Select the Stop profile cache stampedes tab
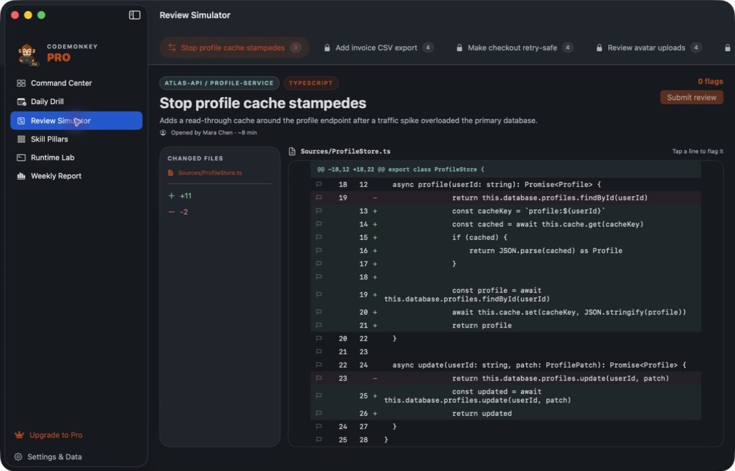 tap(234, 48)
